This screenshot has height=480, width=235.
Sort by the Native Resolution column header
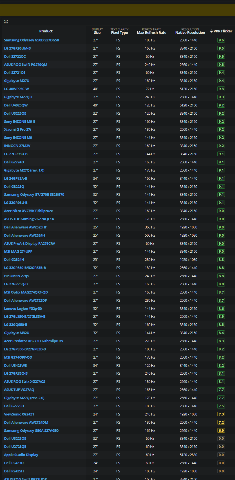point(190,31)
